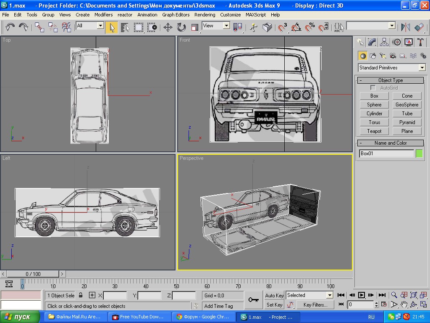The width and height of the screenshot is (430, 323).
Task: Click the Mirror tool icon
Action: tap(405, 27)
